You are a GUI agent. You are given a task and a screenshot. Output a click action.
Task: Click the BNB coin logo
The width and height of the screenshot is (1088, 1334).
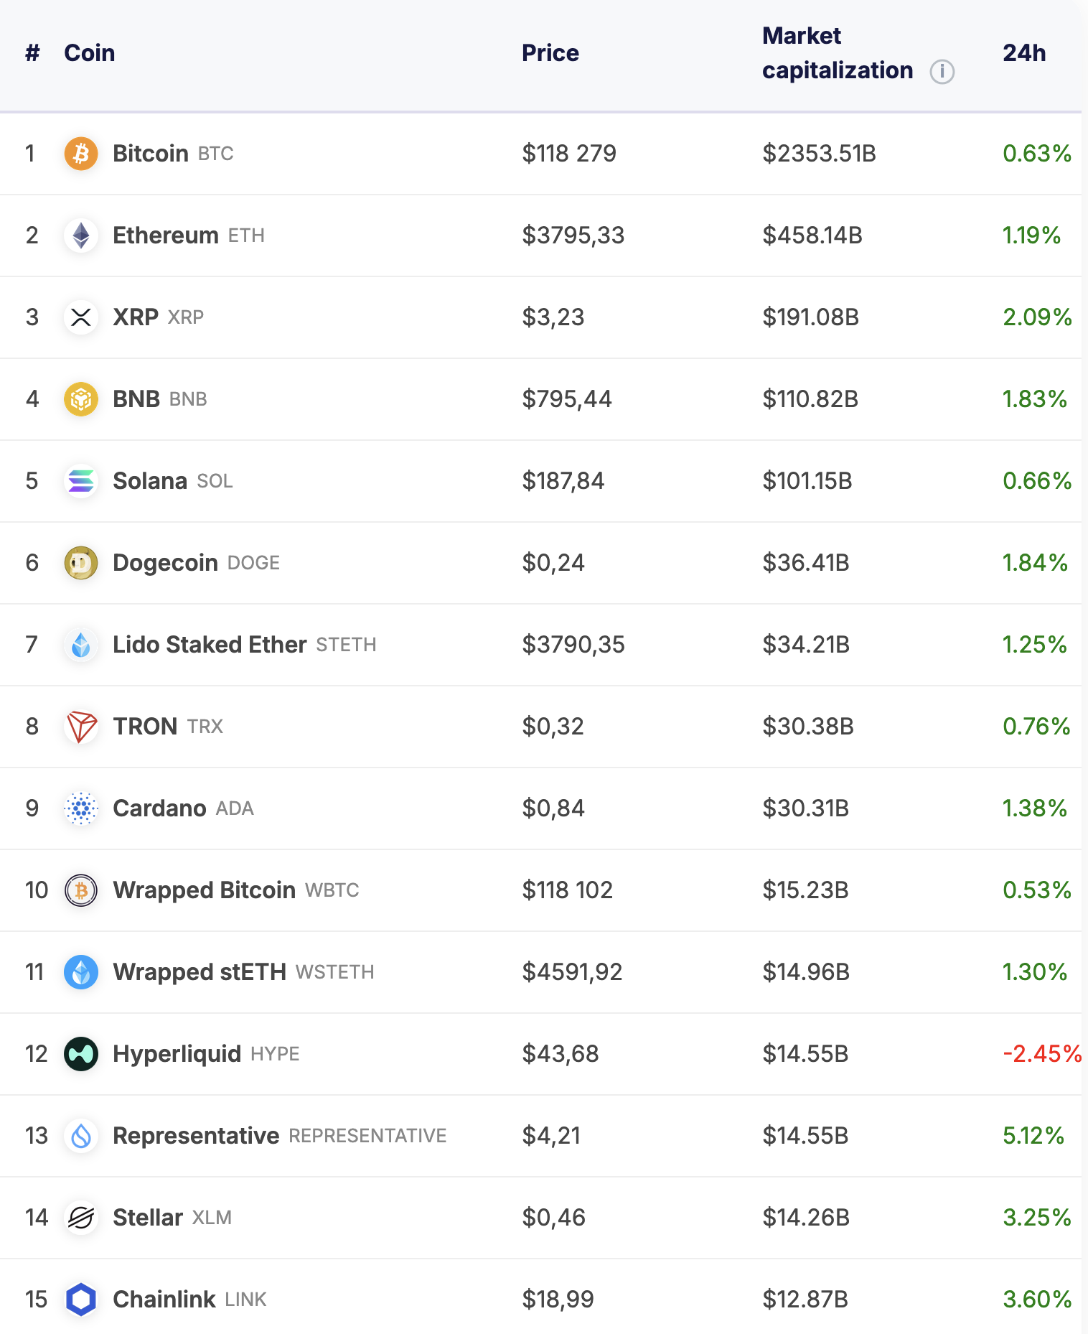pos(81,399)
